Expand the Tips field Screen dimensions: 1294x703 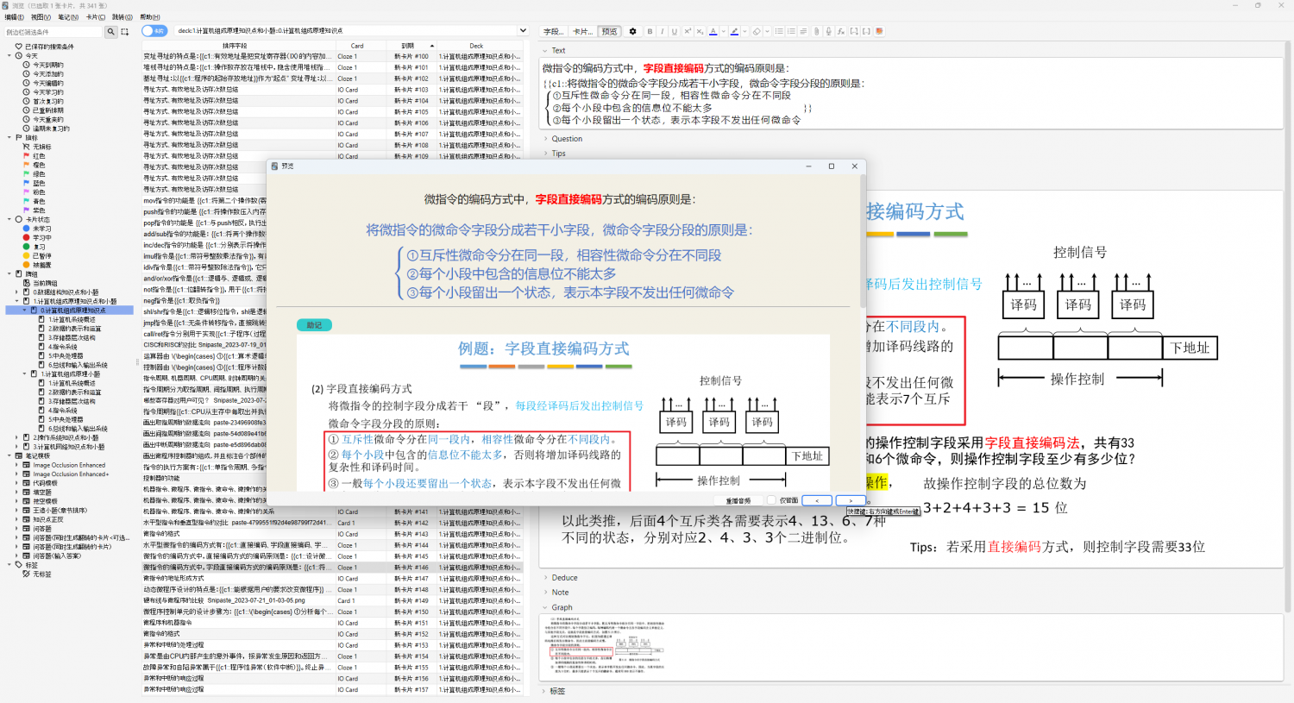[546, 154]
